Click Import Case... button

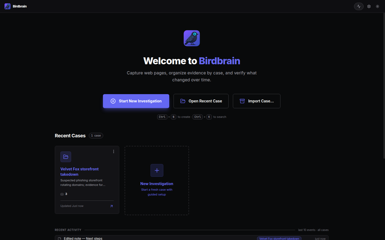257,101
